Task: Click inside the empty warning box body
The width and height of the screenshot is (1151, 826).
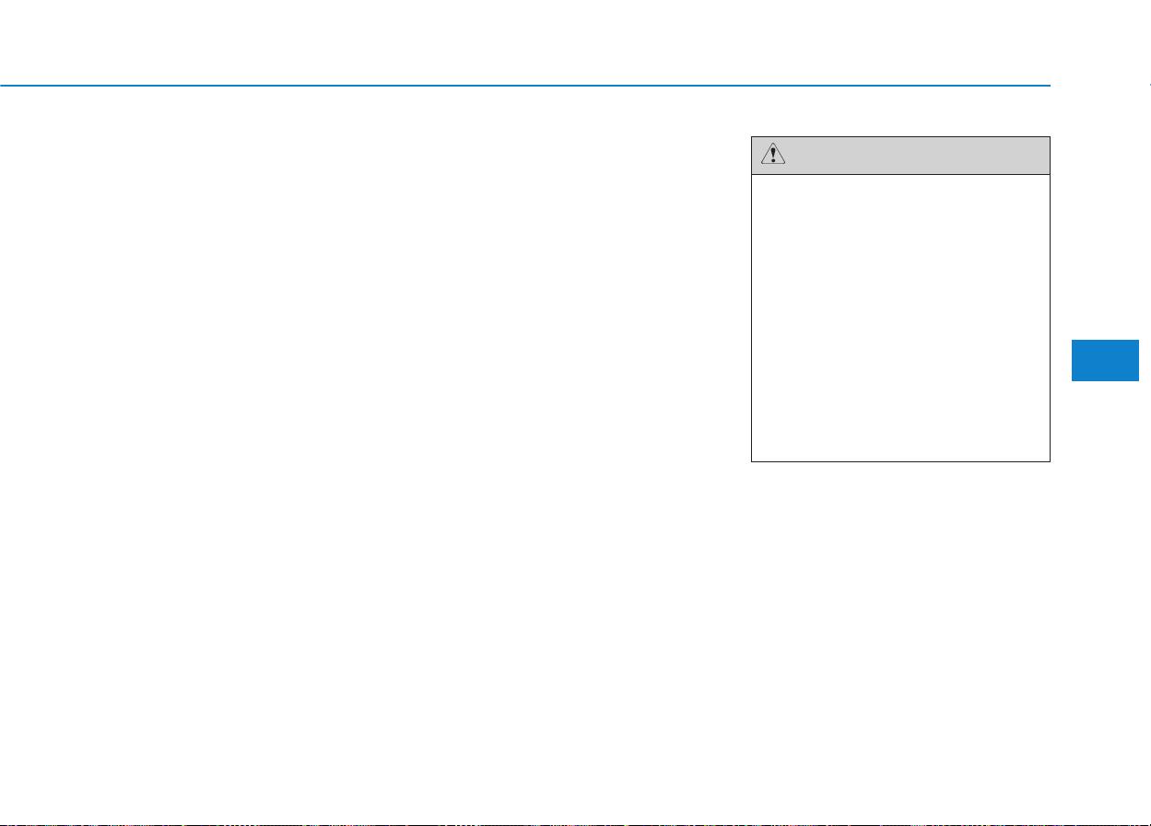Action: [900, 318]
